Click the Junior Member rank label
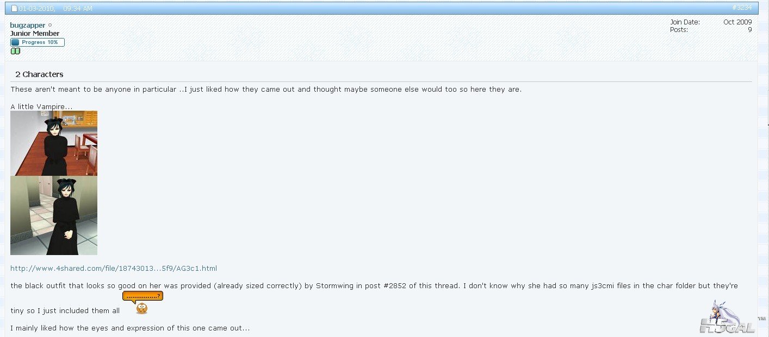 click(35, 34)
